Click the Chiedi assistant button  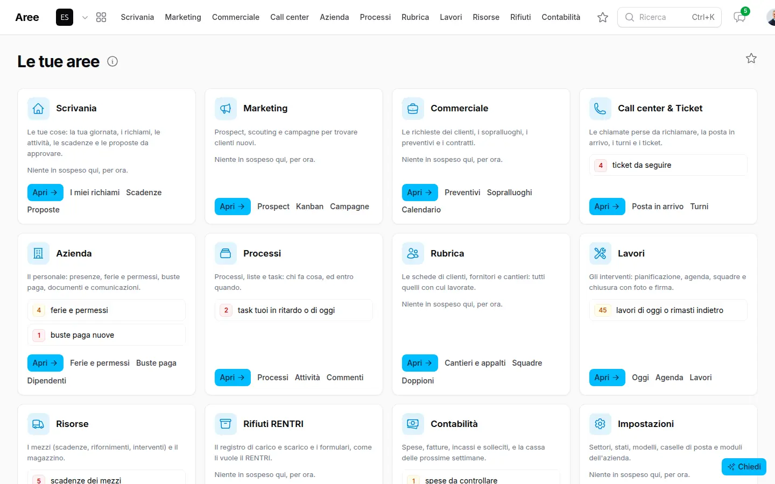[x=744, y=467]
